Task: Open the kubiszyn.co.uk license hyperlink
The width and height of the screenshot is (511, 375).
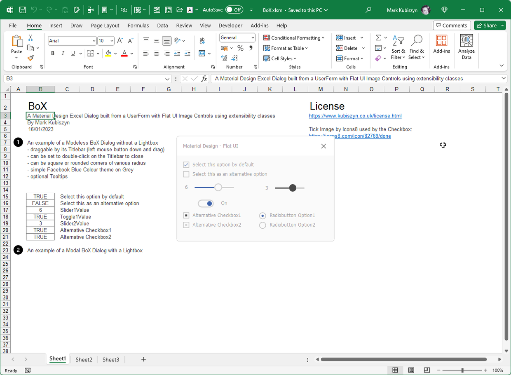Action: pos(355,115)
